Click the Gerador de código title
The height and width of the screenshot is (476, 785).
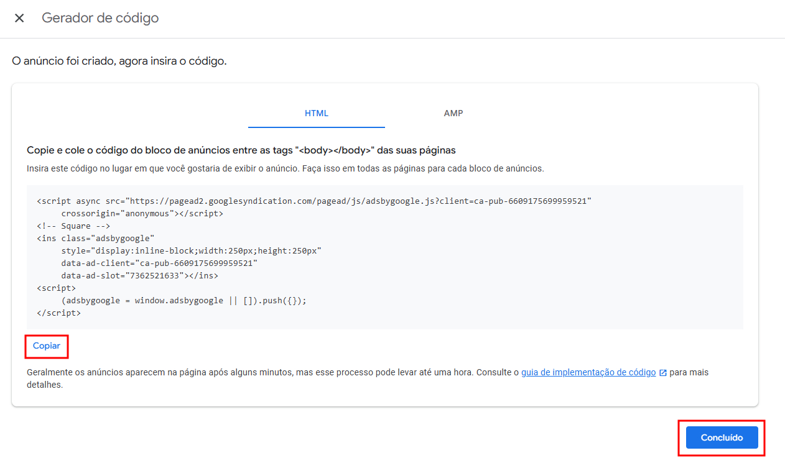[100, 18]
